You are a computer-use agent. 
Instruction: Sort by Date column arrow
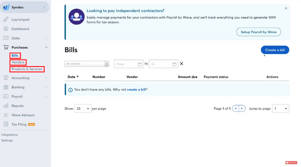pyautogui.click(x=78, y=77)
